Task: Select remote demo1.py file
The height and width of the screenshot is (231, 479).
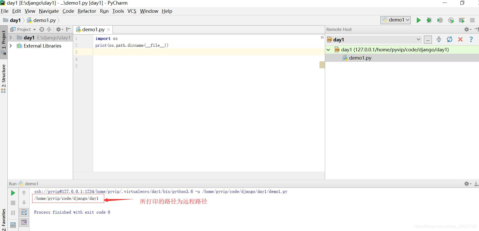Action: [x=402, y=58]
